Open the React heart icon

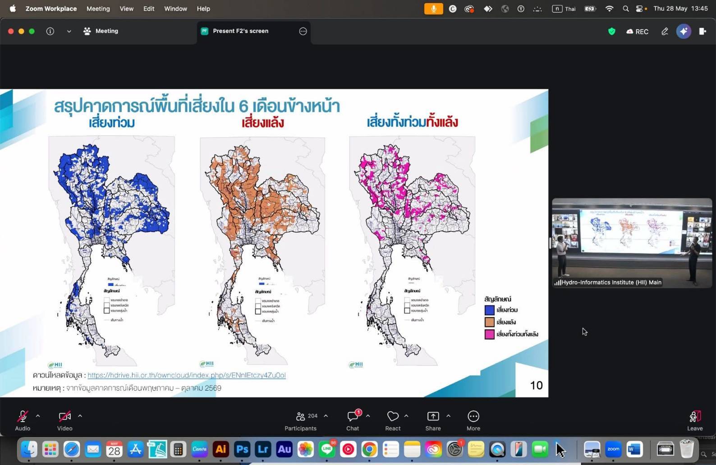pos(393,420)
